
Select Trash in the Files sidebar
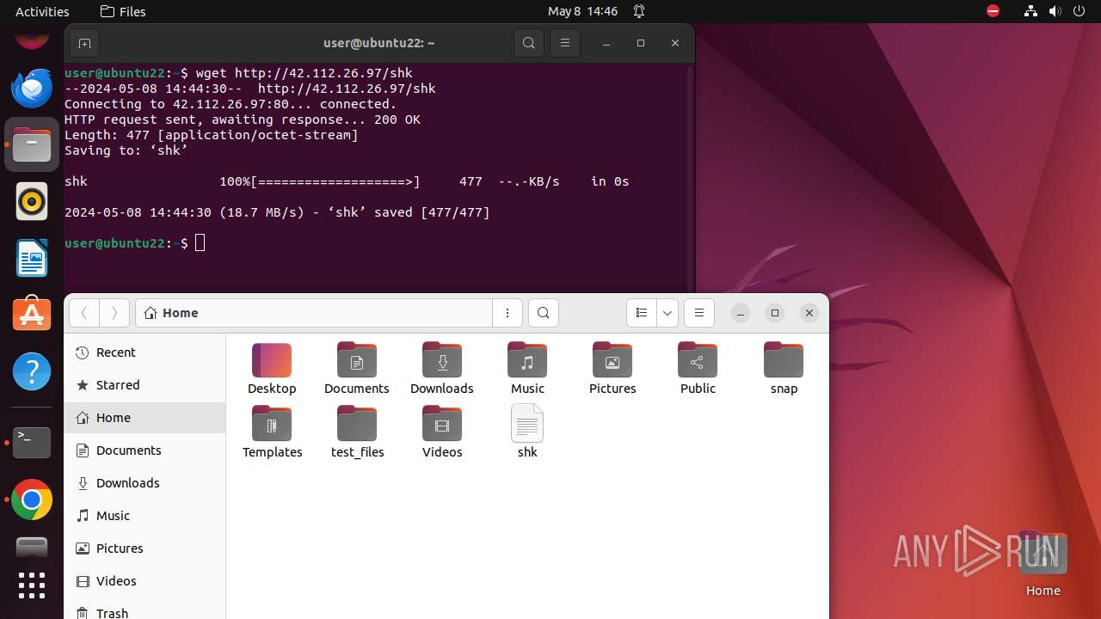145,612
